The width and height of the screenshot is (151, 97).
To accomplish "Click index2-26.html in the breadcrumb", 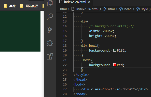I will coord(87,9).
